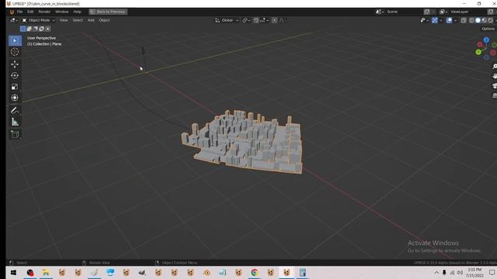Open the viewport Add menu
The height and width of the screenshot is (279, 497).
(x=91, y=20)
